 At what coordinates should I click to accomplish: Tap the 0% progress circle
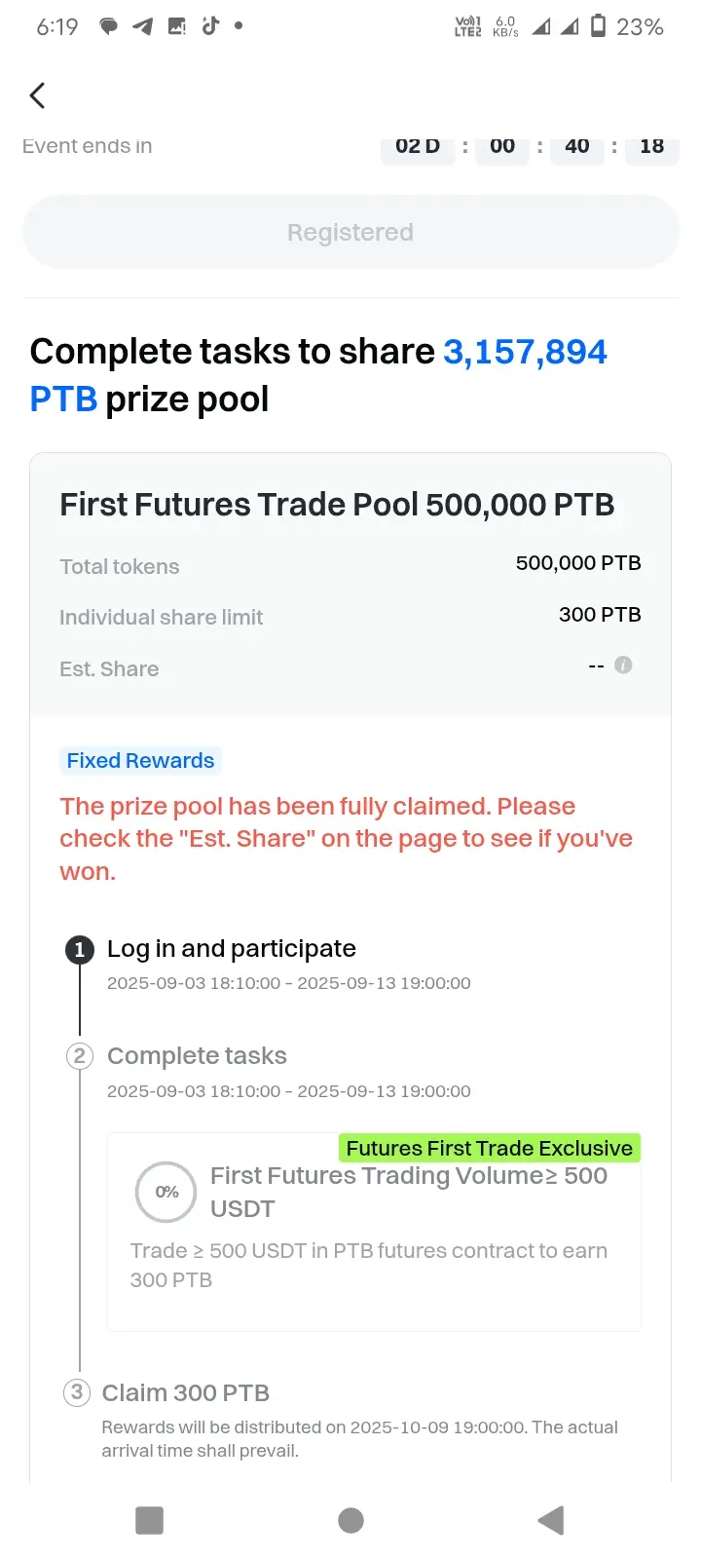(166, 1192)
